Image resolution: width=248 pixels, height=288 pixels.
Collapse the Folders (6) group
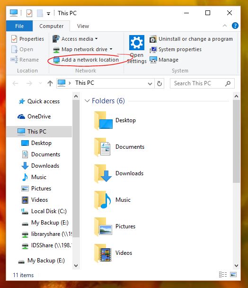tap(87, 100)
